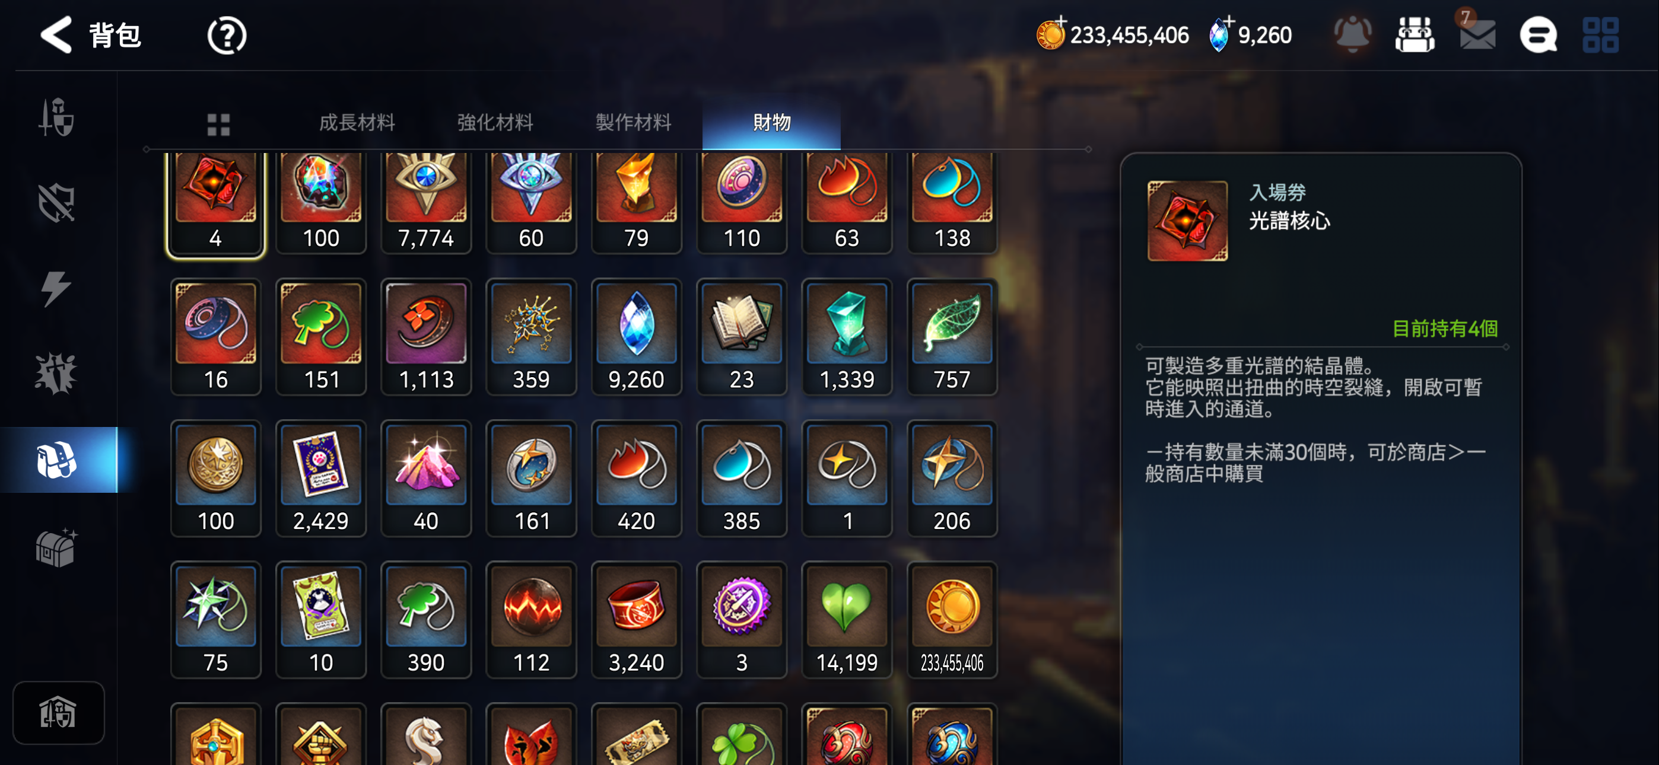
Task: Open the weapon and shield sidebar category
Action: click(x=56, y=117)
